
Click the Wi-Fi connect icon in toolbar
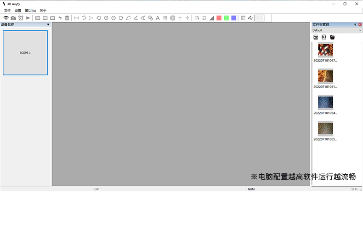[6, 18]
